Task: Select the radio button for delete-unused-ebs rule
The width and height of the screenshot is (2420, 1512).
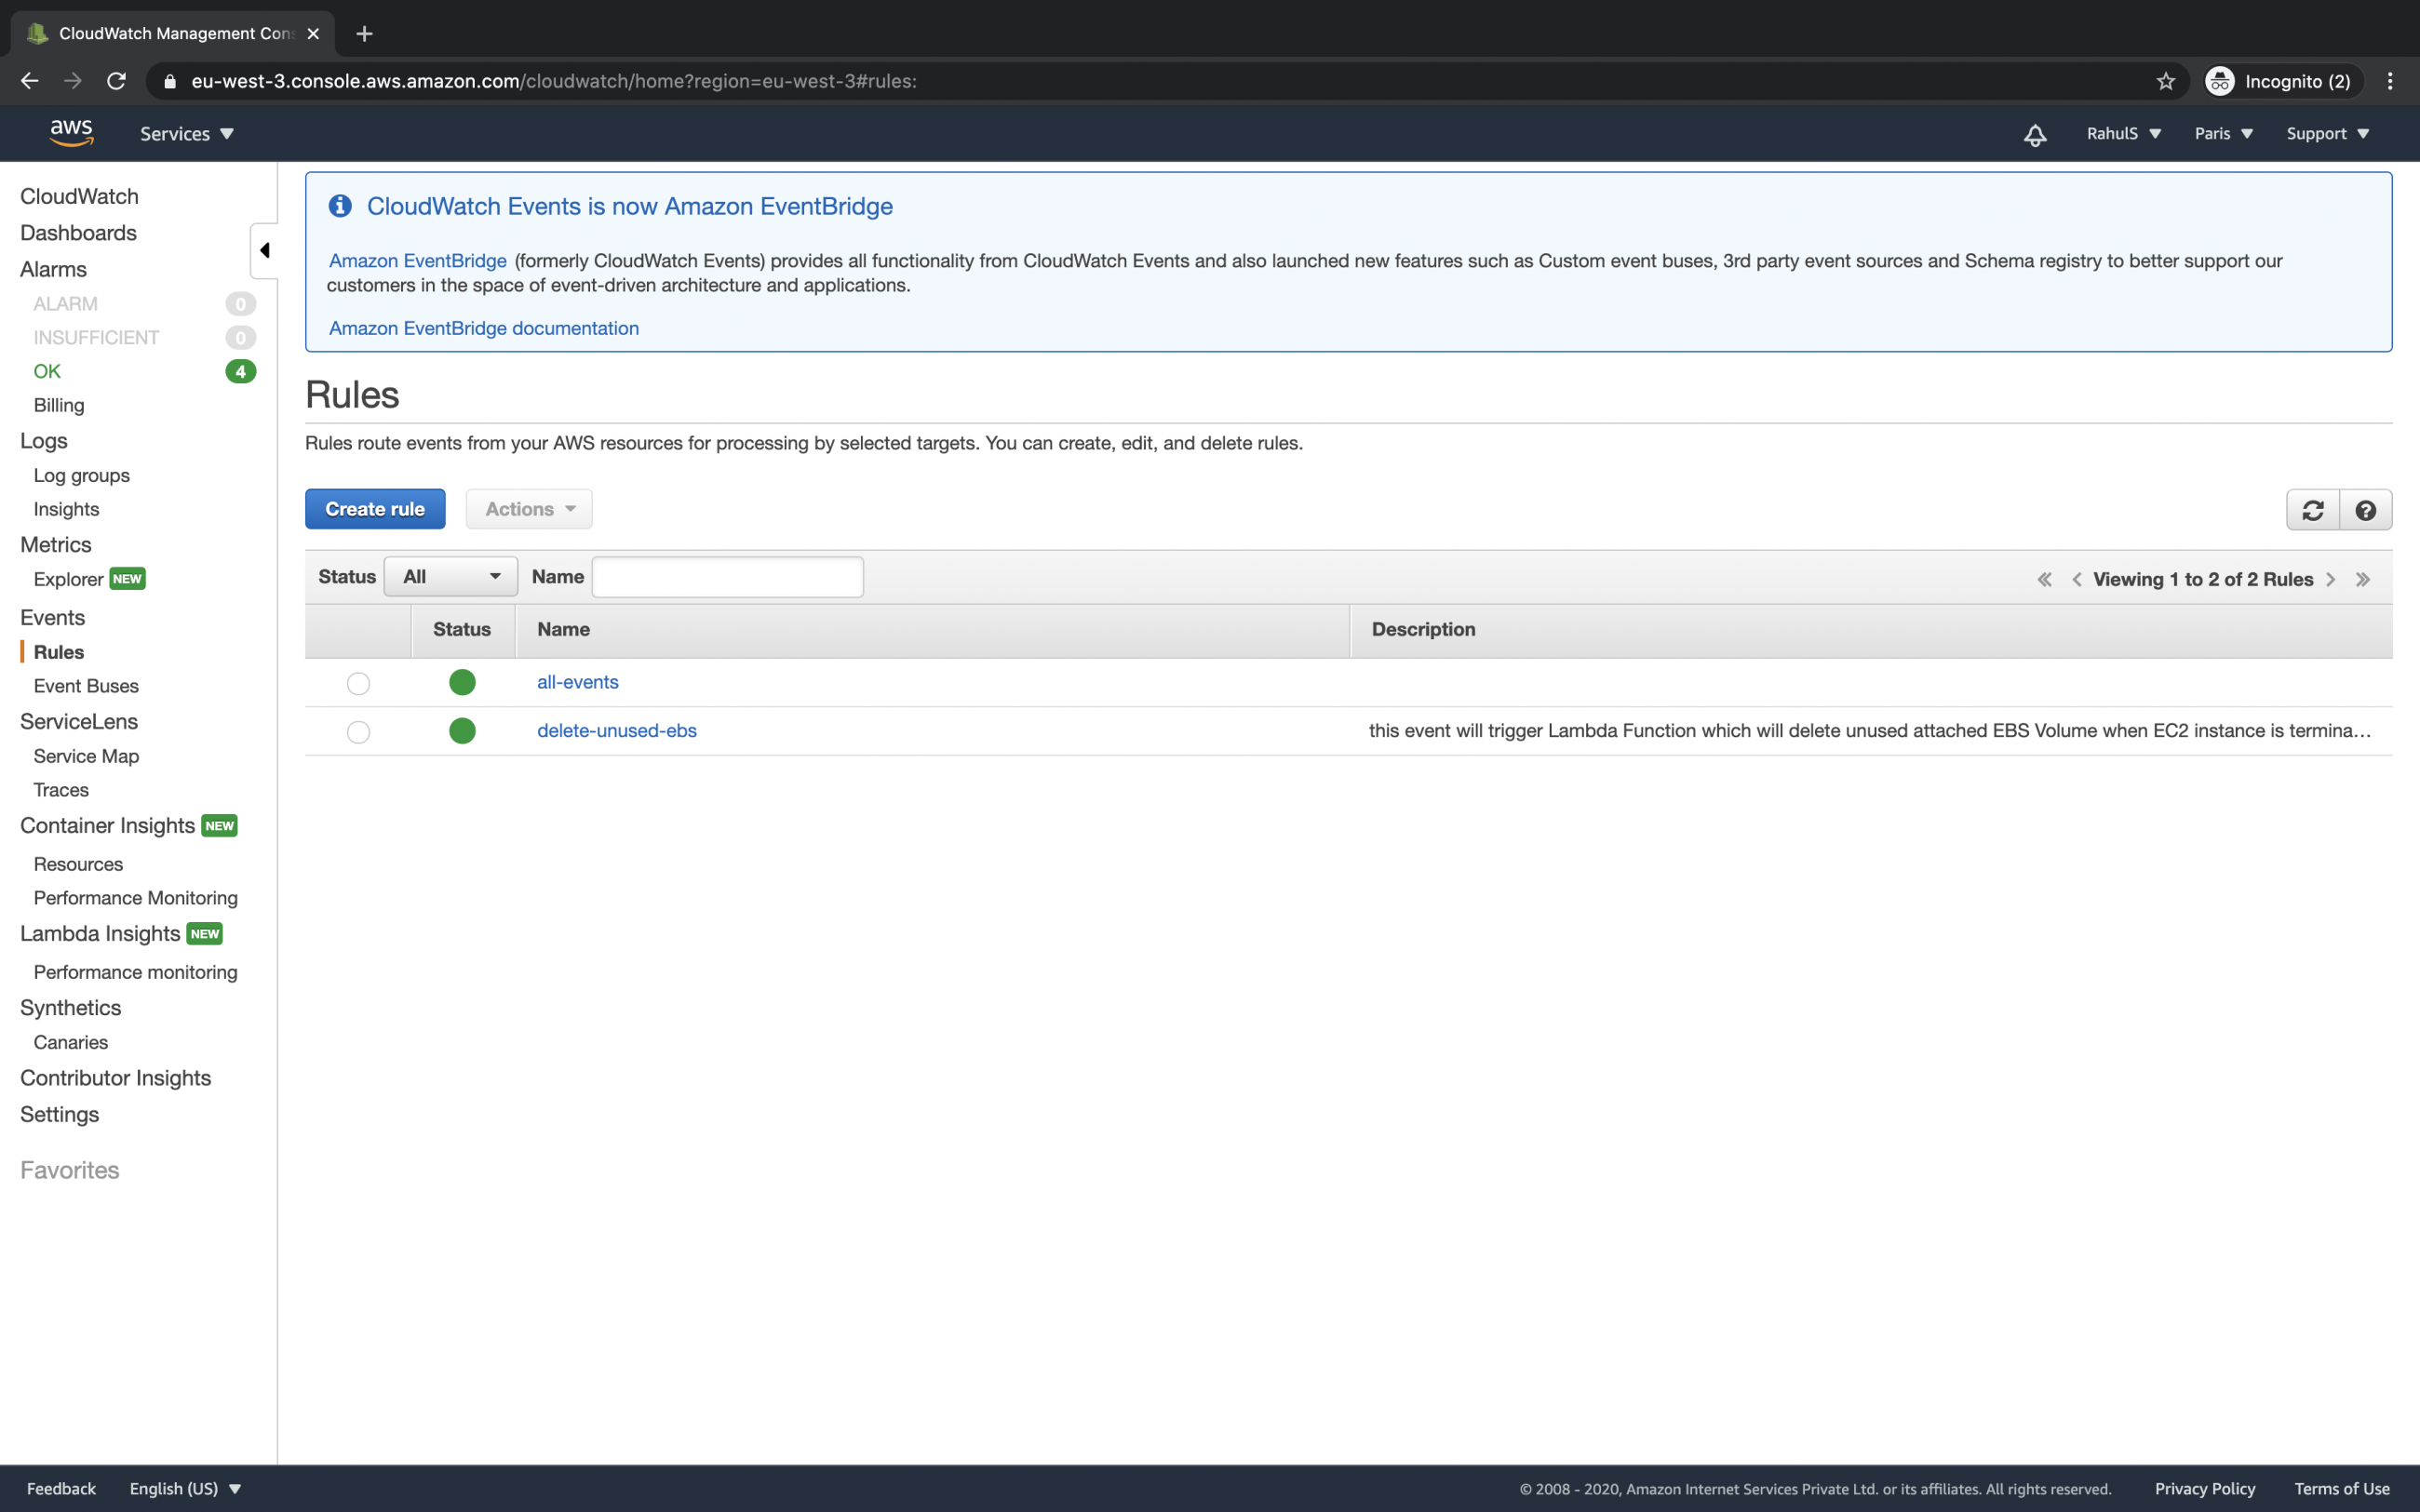Action: [357, 731]
